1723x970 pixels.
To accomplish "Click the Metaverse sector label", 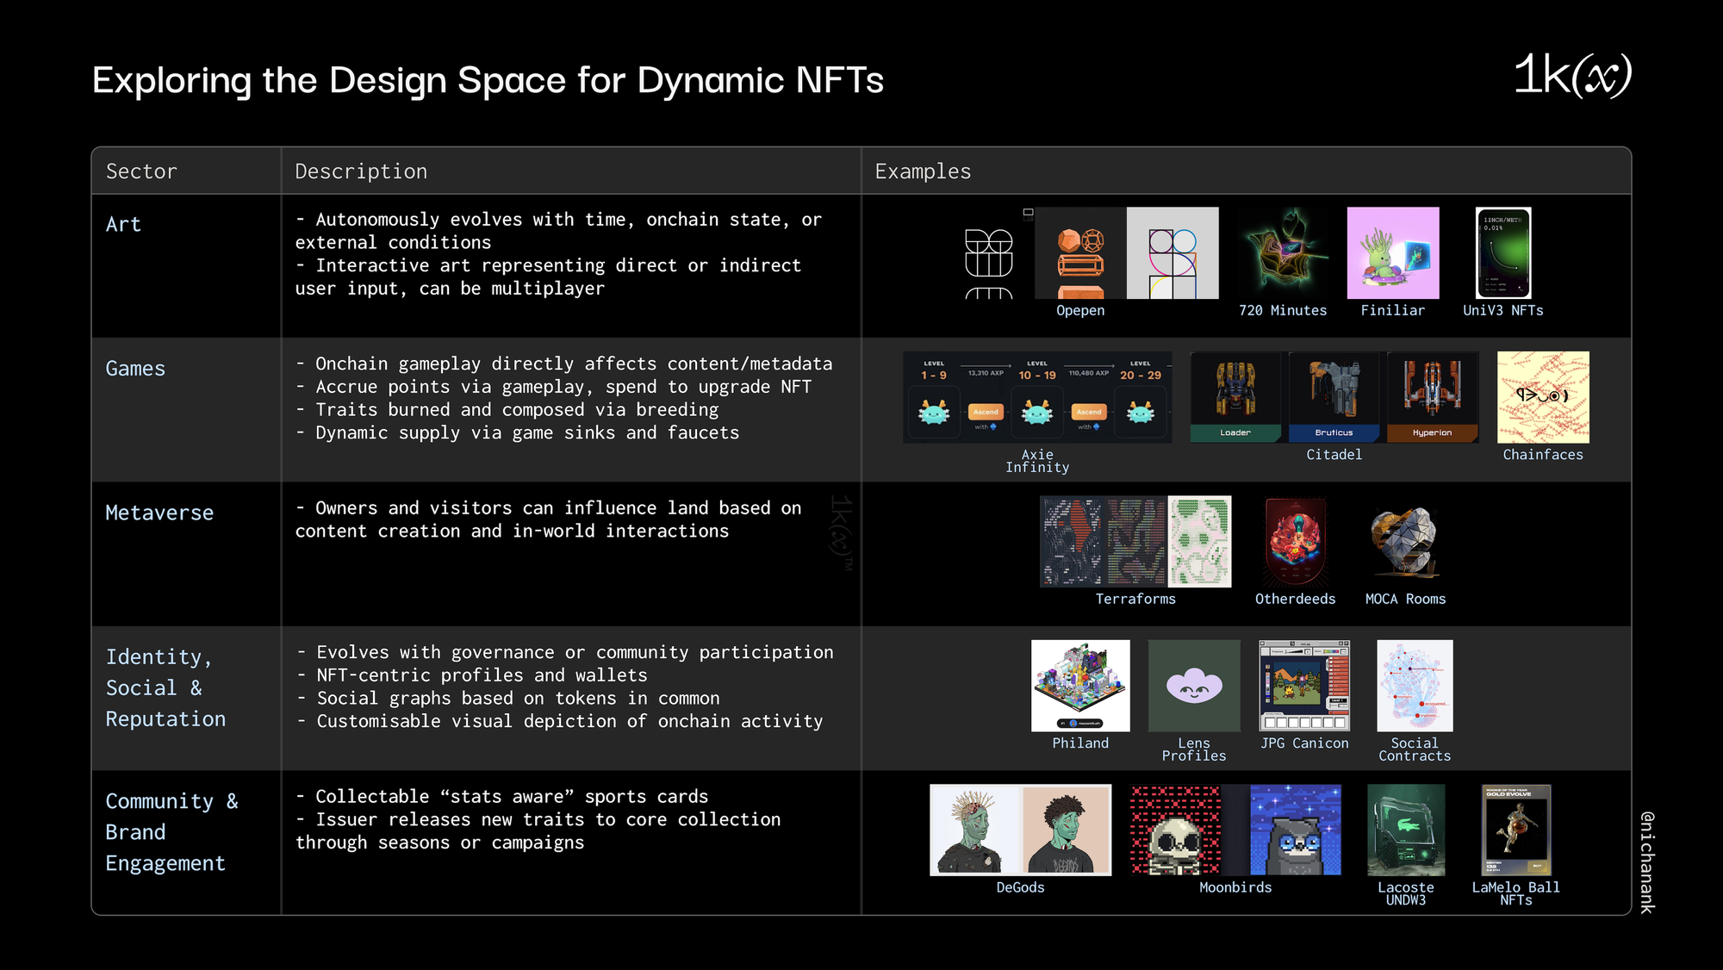I will 159,513.
